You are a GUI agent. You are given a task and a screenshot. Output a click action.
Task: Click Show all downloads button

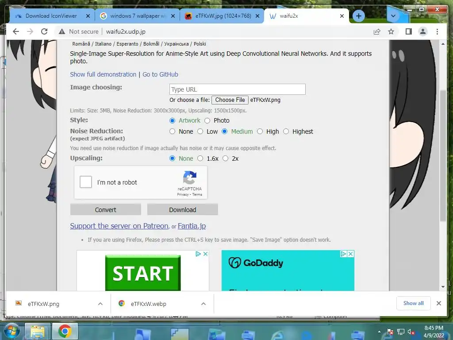pos(414,303)
